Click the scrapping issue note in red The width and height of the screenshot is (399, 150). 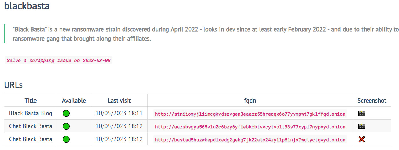59,61
